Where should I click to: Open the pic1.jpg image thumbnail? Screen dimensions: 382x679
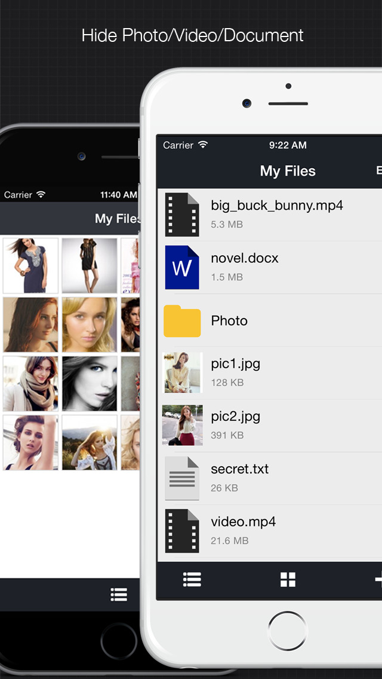(182, 372)
